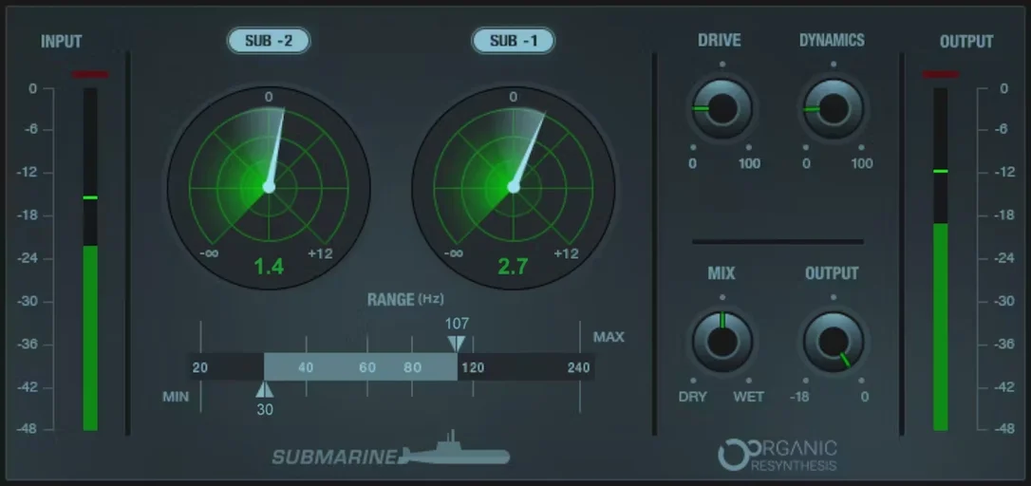Image resolution: width=1031 pixels, height=486 pixels.
Task: Click the DRY label under Mix knob
Action: [693, 397]
